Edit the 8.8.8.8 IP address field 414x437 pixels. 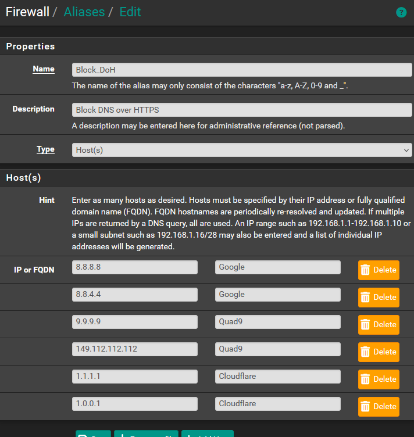135,267
